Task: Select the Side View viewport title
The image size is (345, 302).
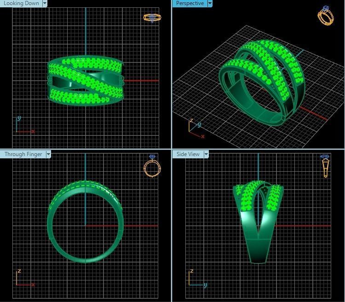Action: (x=188, y=154)
